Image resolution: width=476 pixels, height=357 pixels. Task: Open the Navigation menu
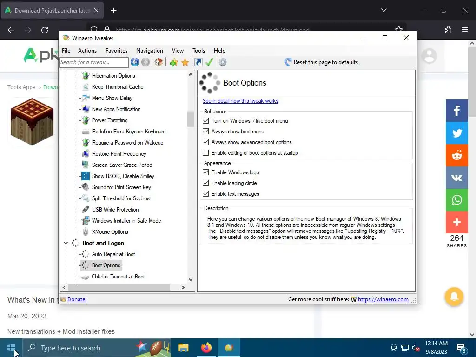(x=149, y=51)
